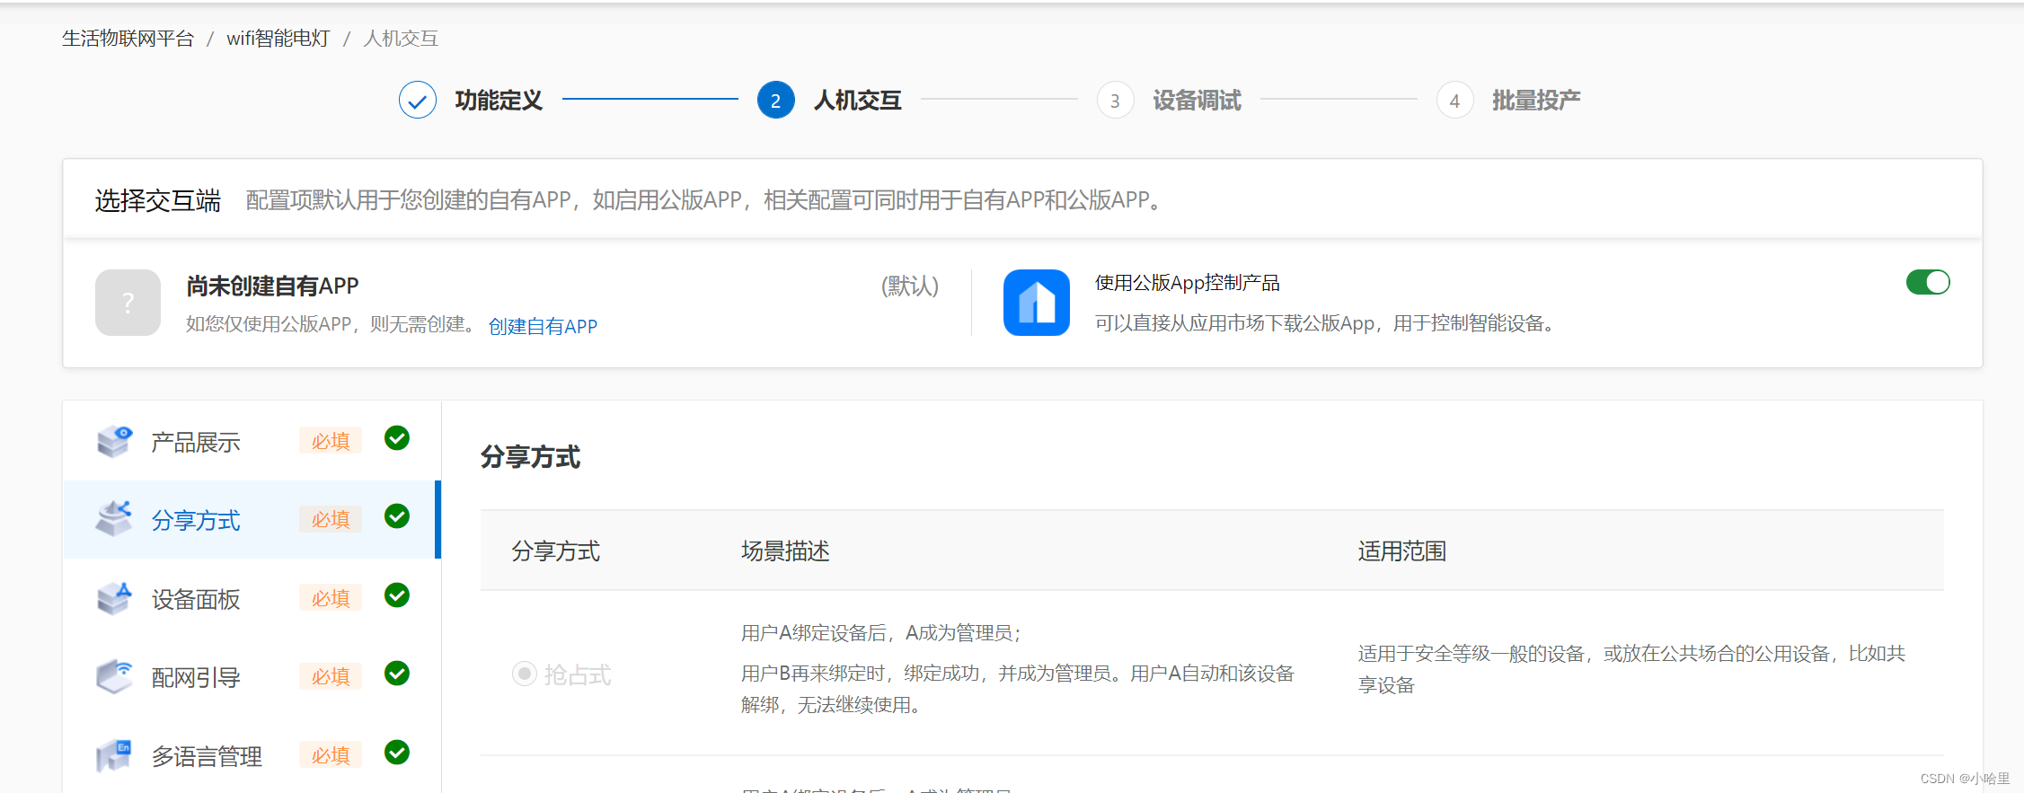Click the 必填 tag next to 分享方式
The image size is (2024, 793).
tap(331, 519)
